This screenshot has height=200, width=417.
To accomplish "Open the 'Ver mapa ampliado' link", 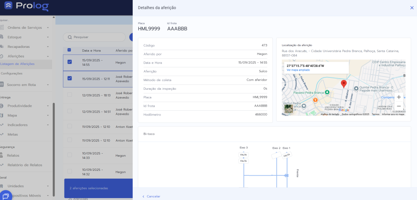I will pos(298,70).
